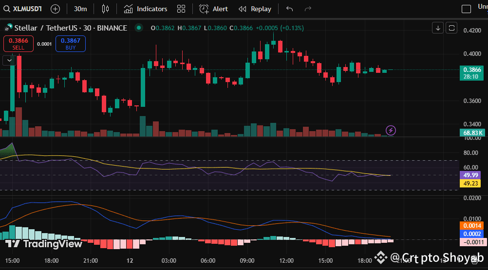Click the Stellar coin logo icon
Screen dimensions: 488x270
(8, 28)
